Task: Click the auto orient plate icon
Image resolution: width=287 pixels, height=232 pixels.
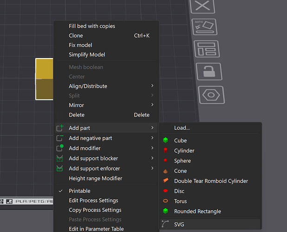Action: click(204, 27)
